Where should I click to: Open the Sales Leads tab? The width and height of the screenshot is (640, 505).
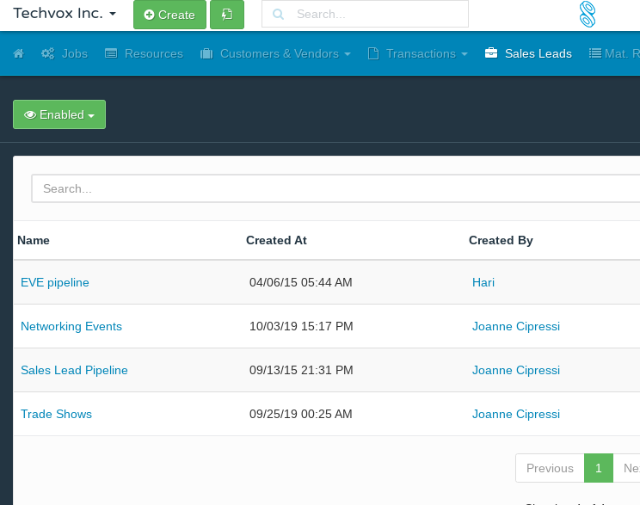click(528, 53)
